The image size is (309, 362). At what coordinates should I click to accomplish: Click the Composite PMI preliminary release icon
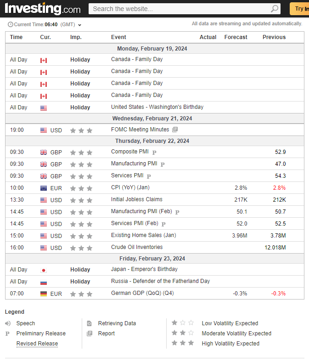pyautogui.click(x=154, y=152)
